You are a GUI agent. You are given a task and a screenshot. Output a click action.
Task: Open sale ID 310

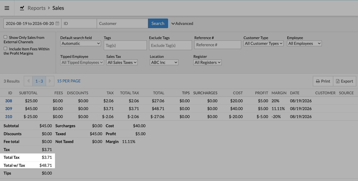click(9, 116)
